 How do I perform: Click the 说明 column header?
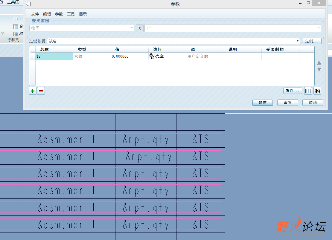(x=243, y=49)
